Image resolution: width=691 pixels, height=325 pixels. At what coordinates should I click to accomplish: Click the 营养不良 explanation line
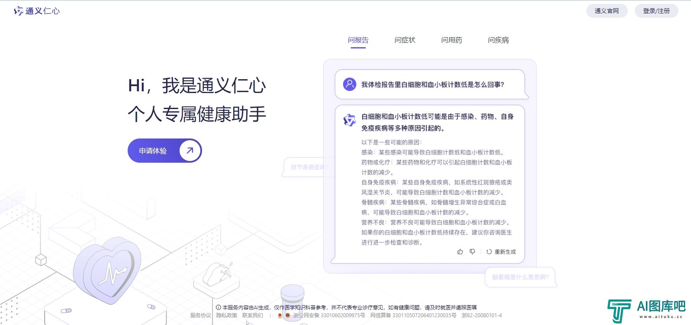click(x=437, y=222)
